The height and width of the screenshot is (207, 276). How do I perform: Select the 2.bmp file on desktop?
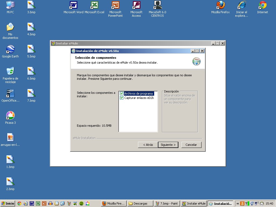pyautogui.click(x=10, y=184)
